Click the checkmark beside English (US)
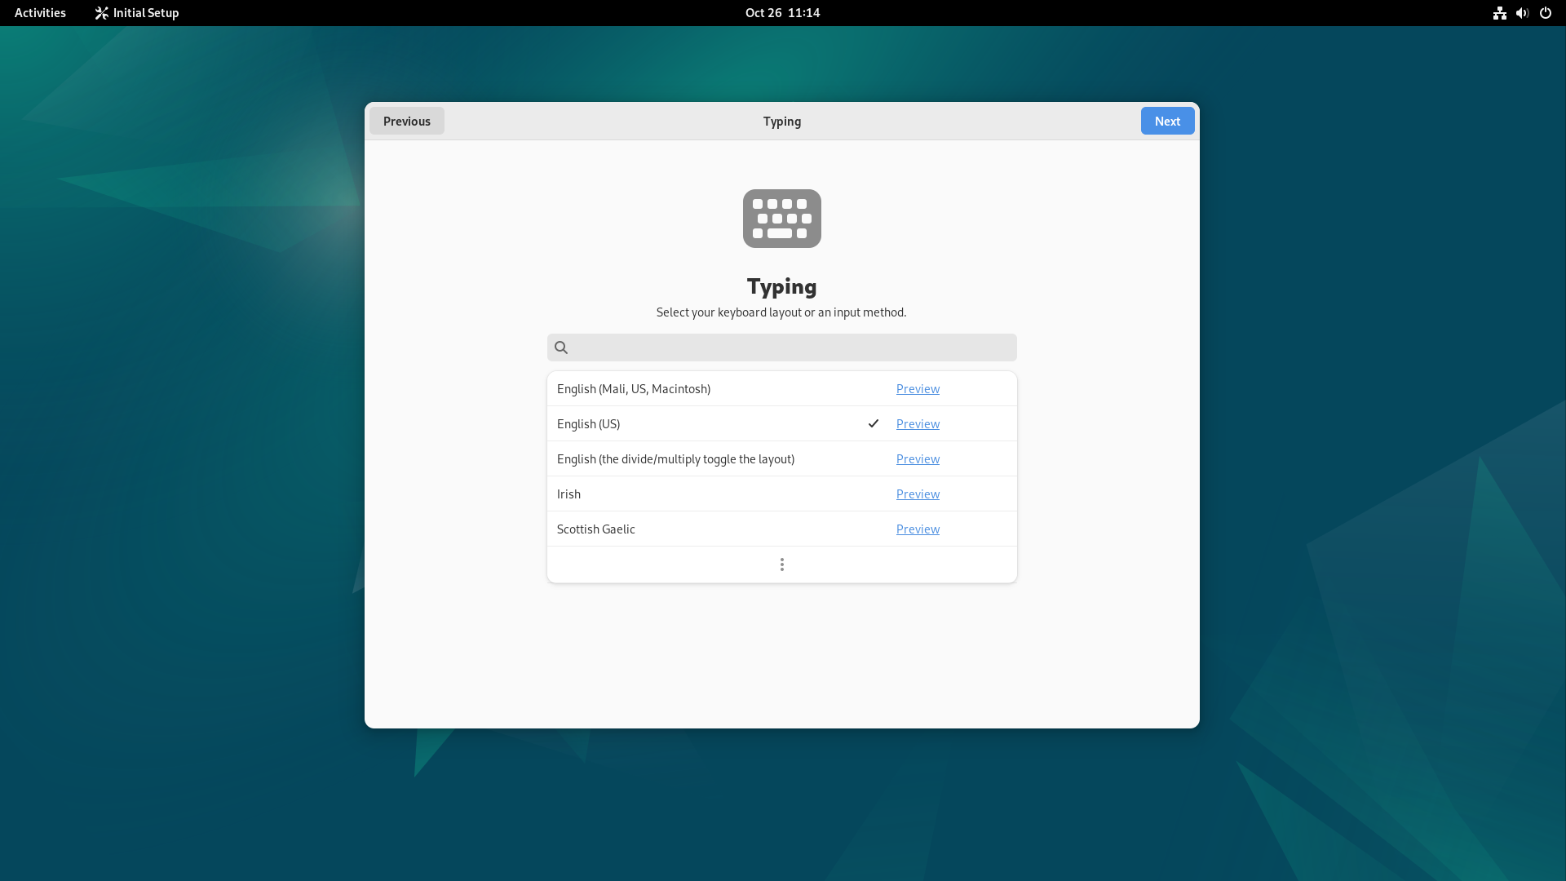This screenshot has height=881, width=1566. pos(873,423)
